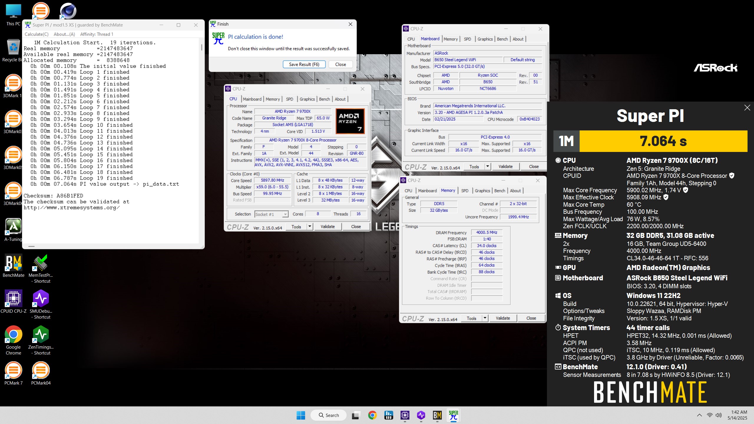Open the 3DMark06 desktop shortcut
The width and height of the screenshot is (754, 424).
tap(13, 194)
